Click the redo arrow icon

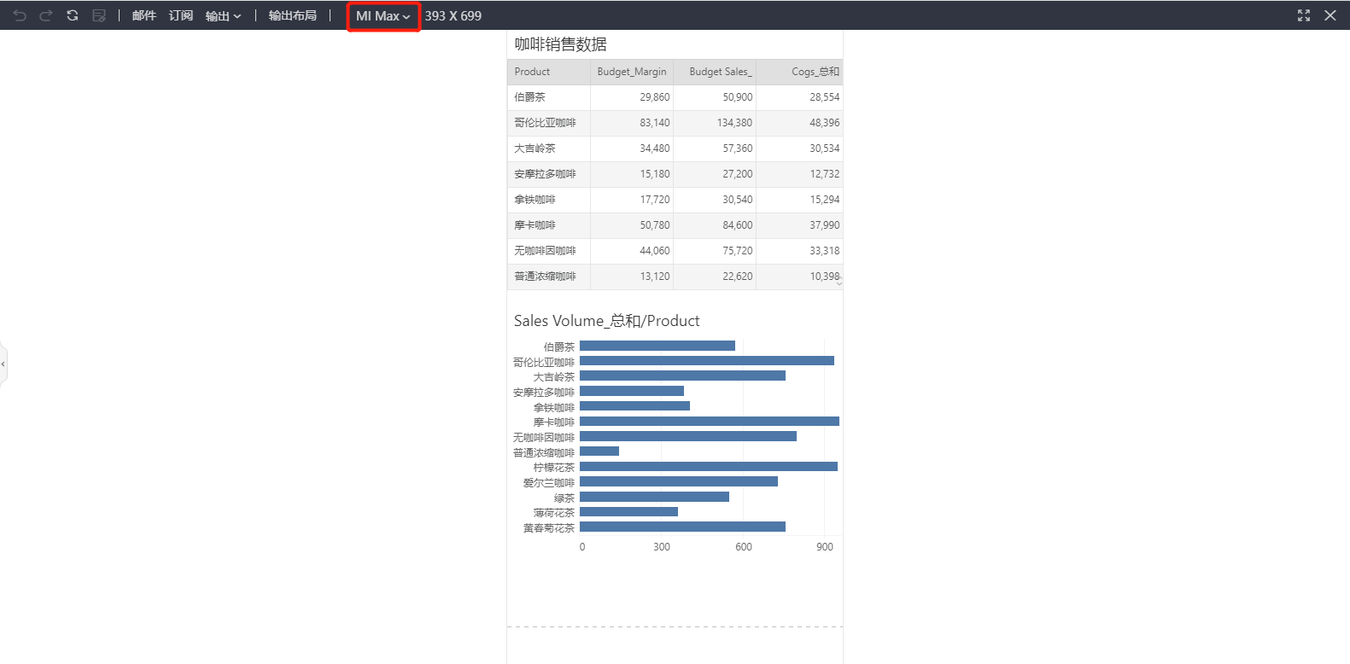tap(46, 15)
